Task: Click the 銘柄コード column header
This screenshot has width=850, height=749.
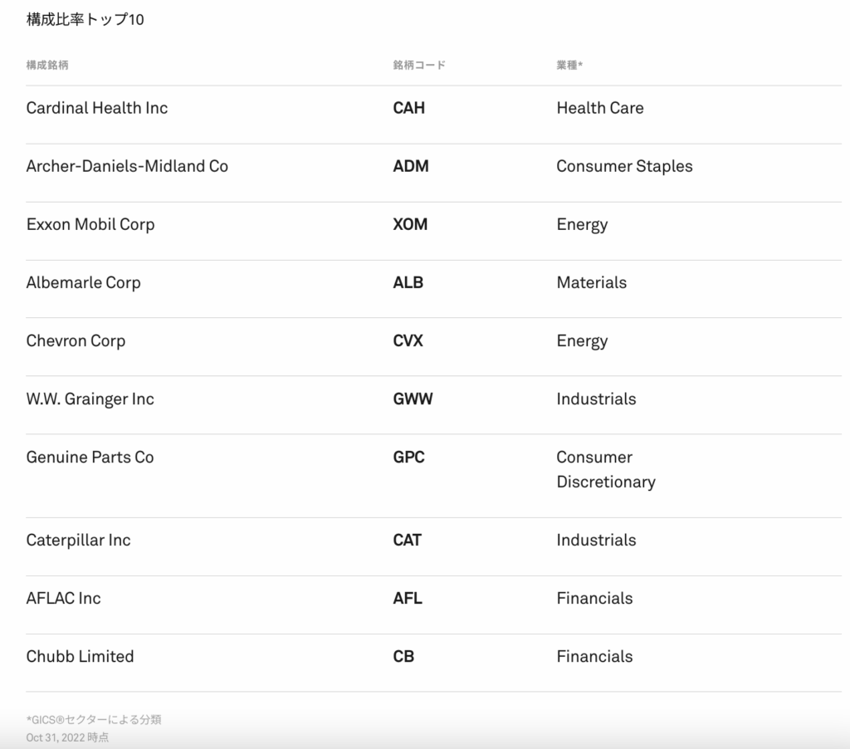Action: 419,65
